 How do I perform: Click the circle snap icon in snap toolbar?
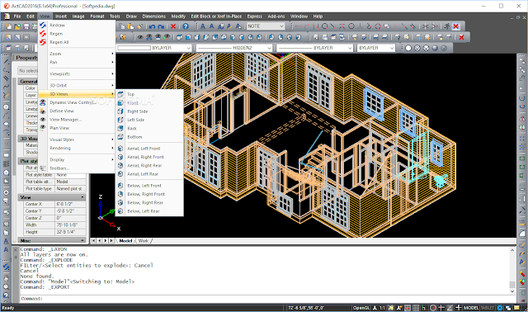[324, 26]
